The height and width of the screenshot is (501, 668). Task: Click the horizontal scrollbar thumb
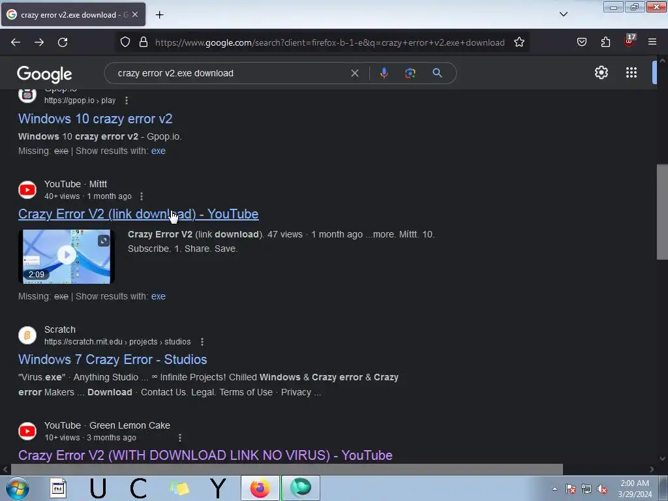point(287,470)
